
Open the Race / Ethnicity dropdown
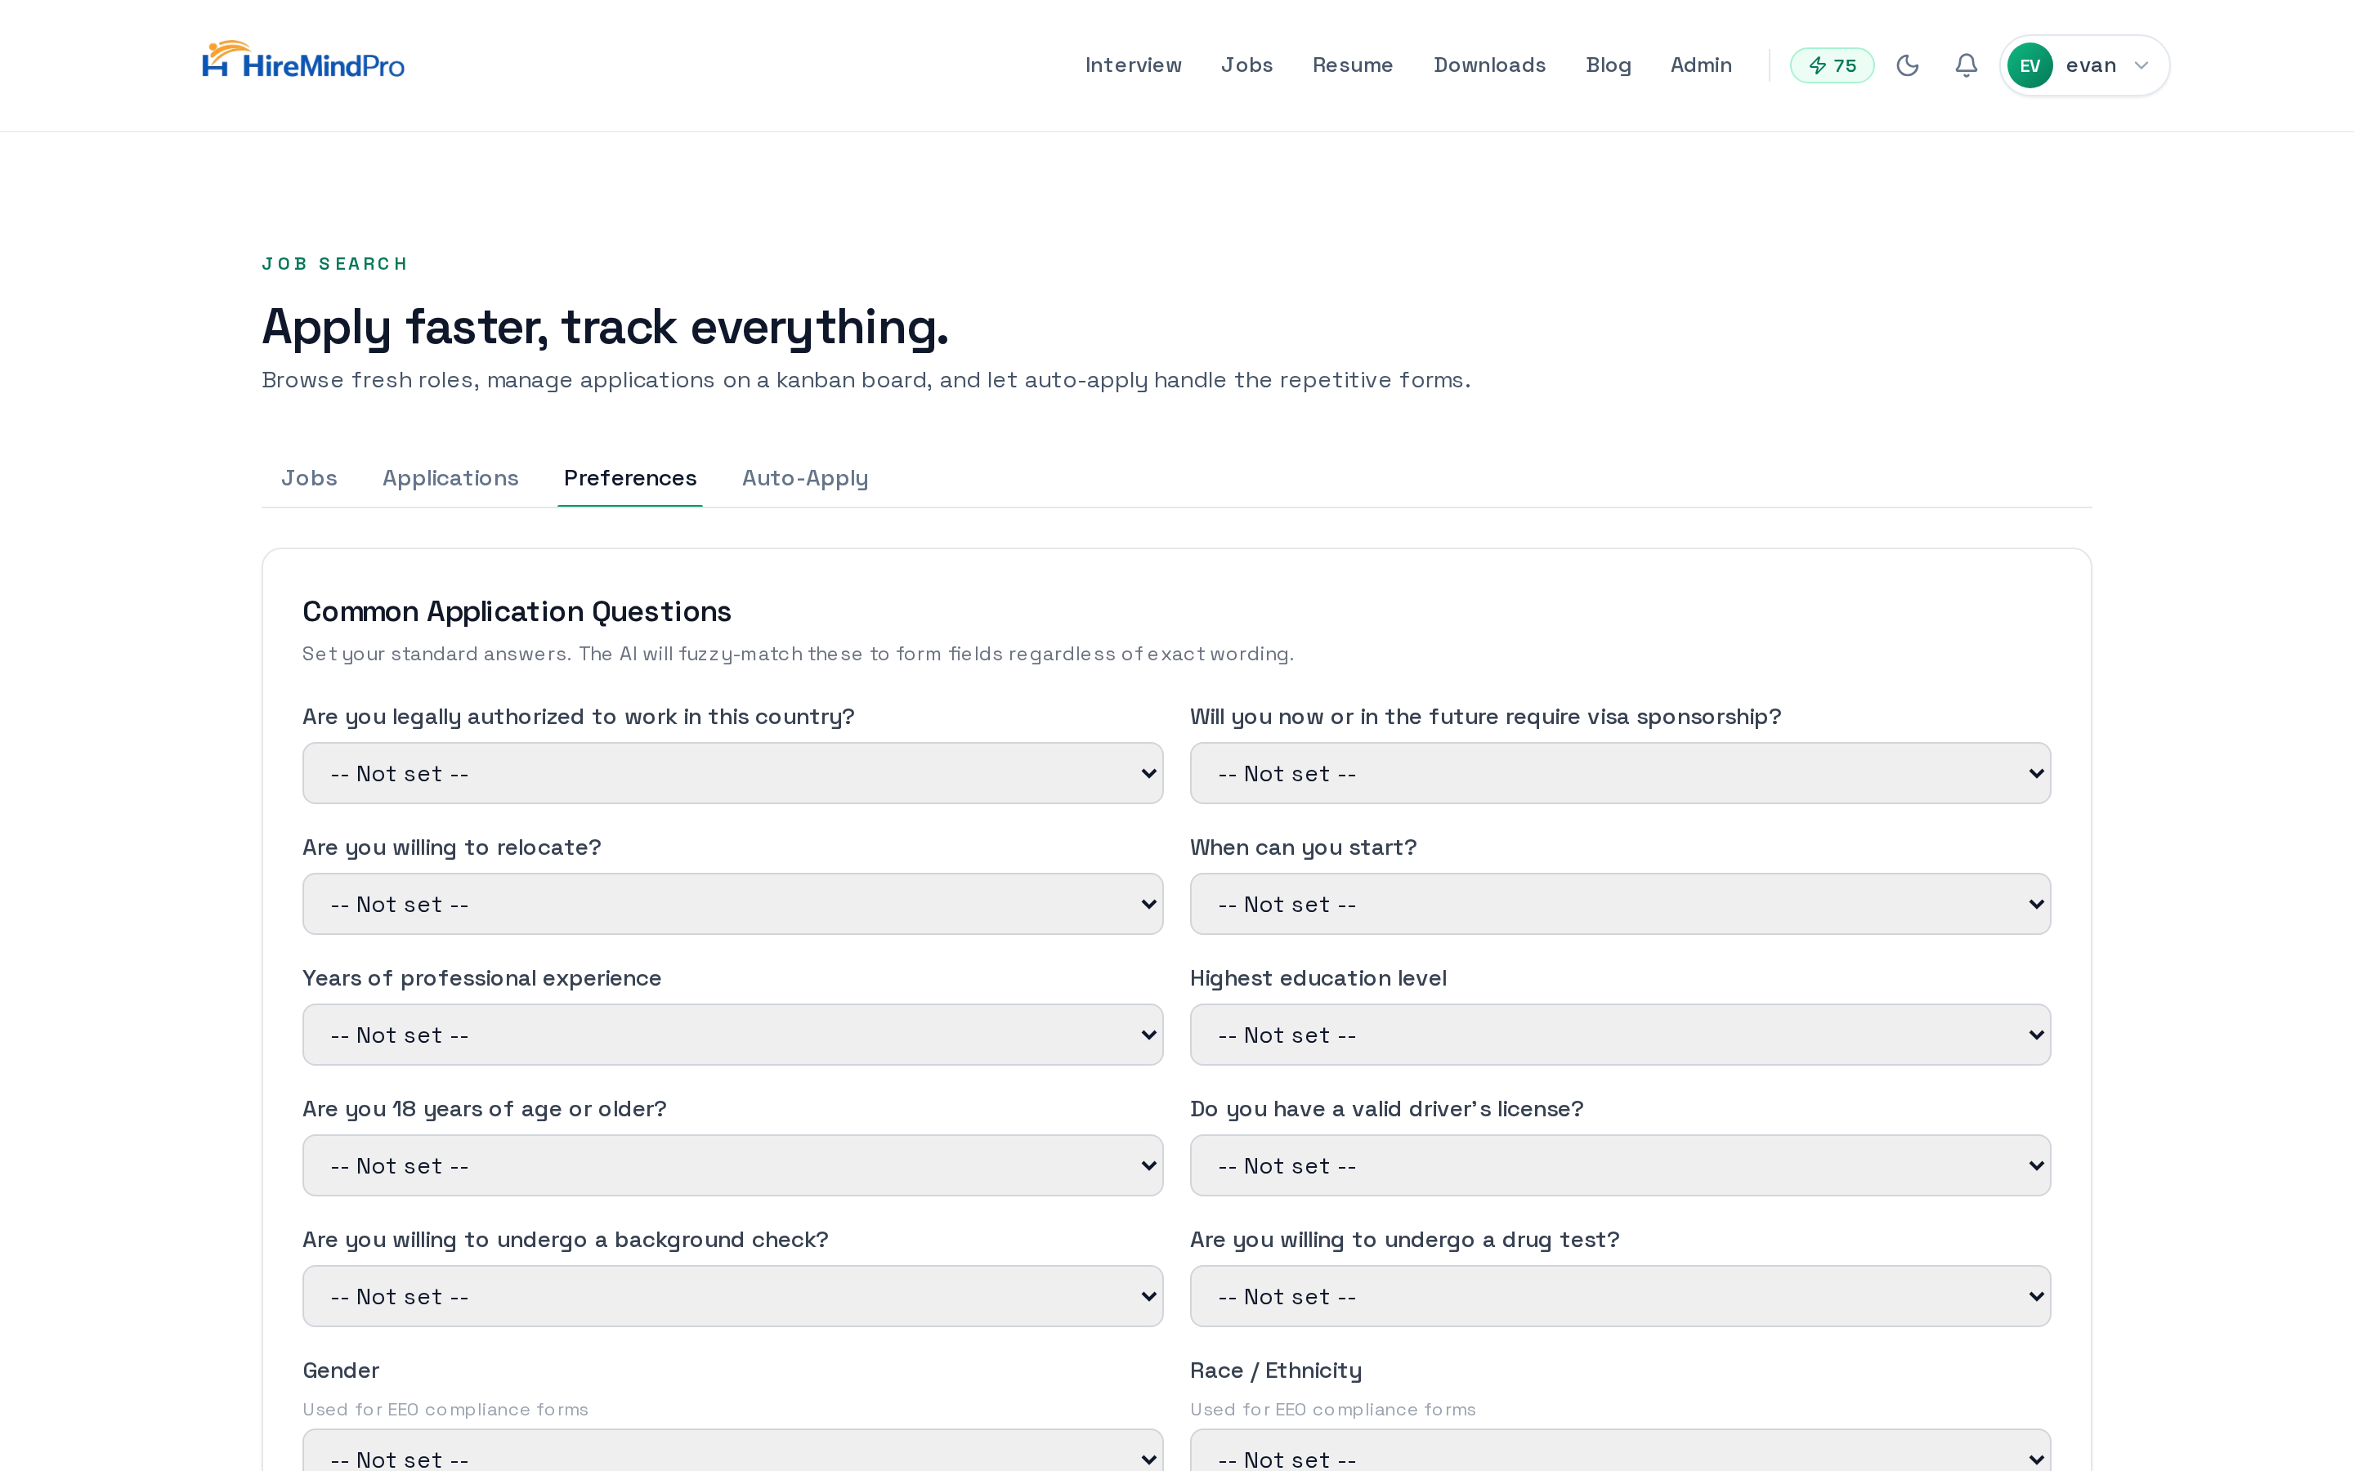point(1619,1451)
